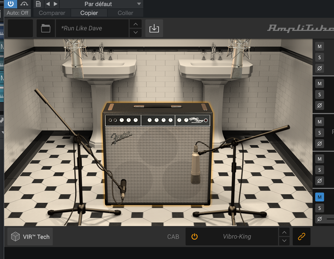Click the preset save download icon

(154, 28)
